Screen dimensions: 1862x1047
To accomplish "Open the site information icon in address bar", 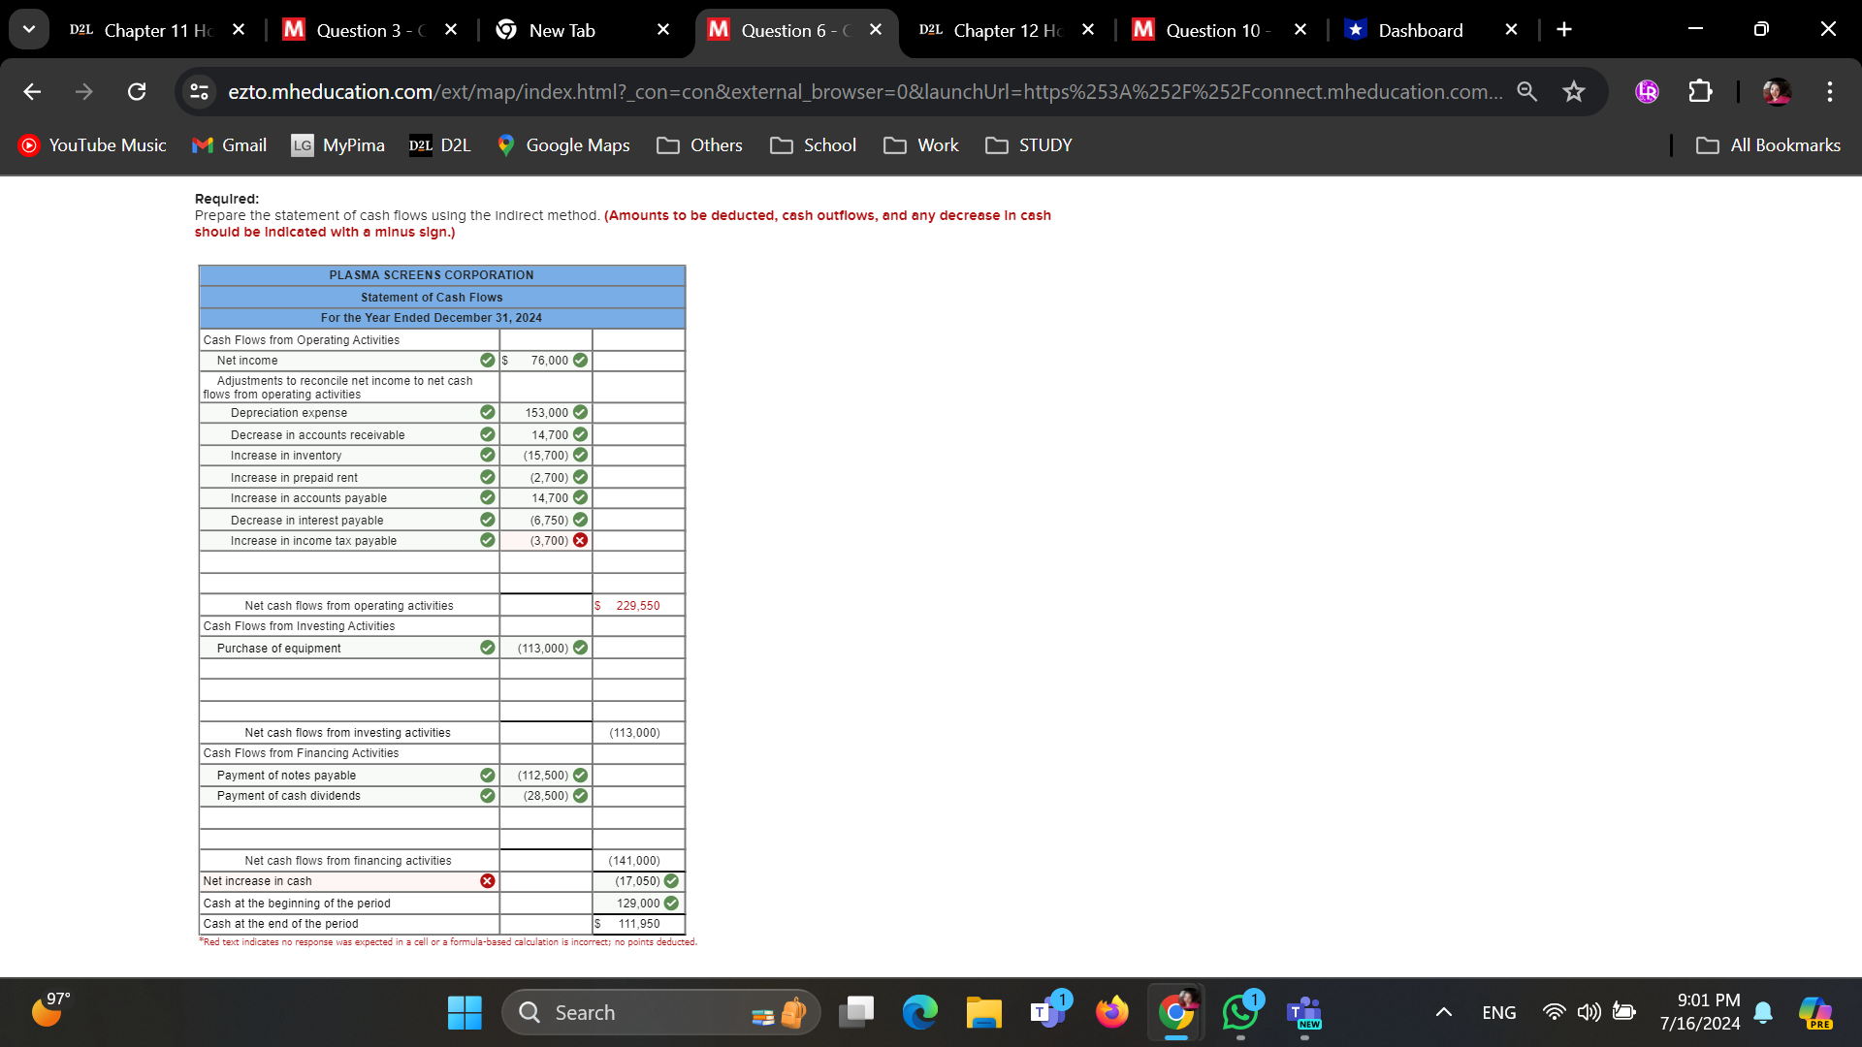I will (199, 91).
